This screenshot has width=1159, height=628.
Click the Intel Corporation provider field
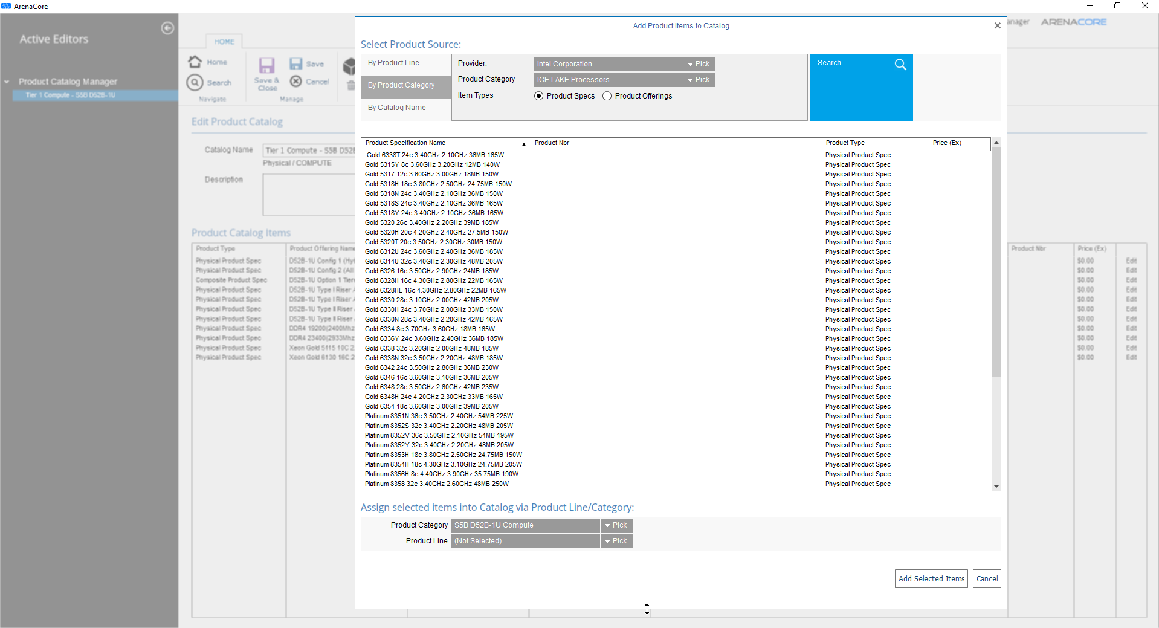point(609,64)
